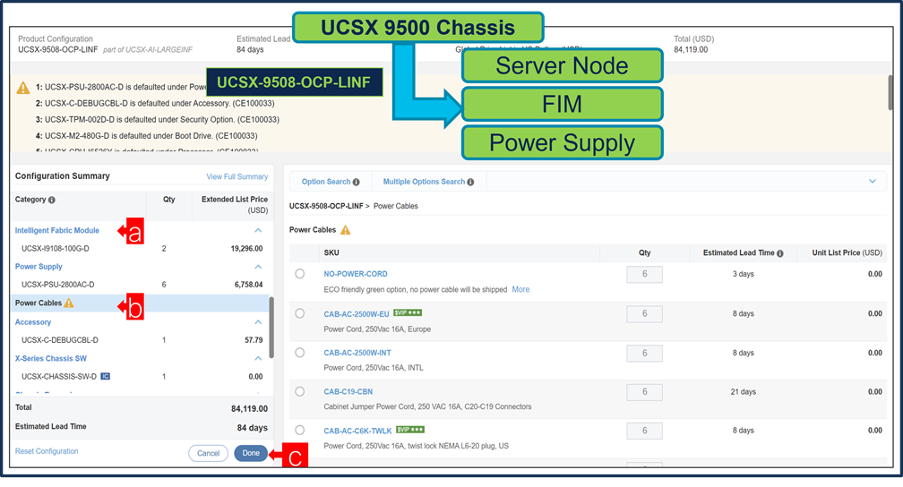Click UCSX-I9108-100G-D item row
This screenshot has width=903, height=487.
[140, 249]
